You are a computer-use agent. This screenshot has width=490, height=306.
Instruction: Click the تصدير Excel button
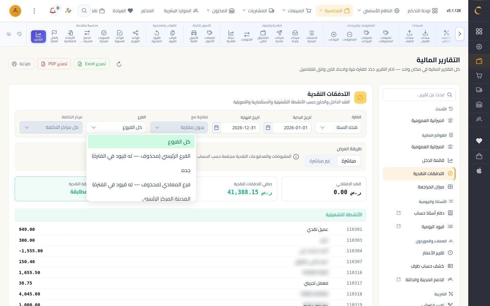(x=92, y=64)
